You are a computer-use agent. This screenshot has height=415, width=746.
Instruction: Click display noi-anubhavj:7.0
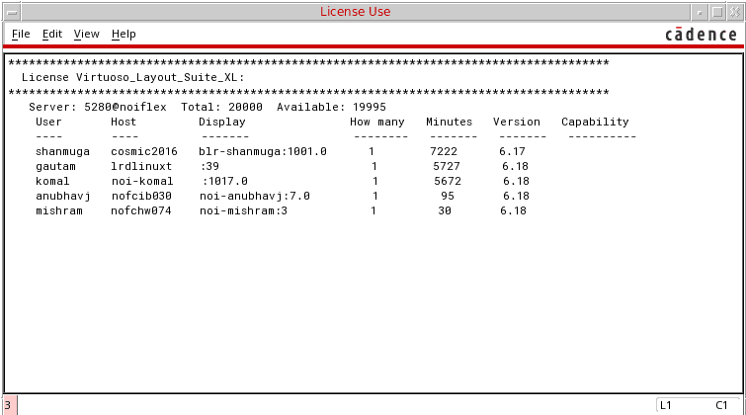[255, 196]
